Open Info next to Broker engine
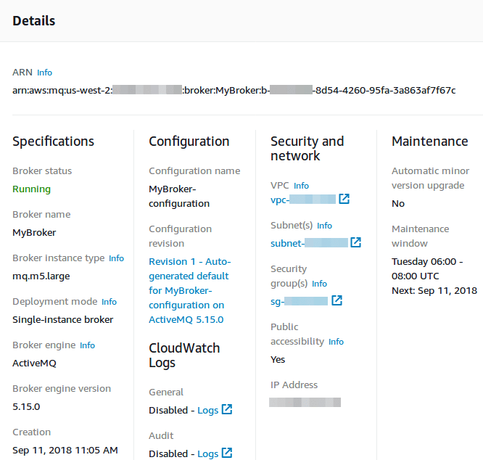 click(87, 345)
